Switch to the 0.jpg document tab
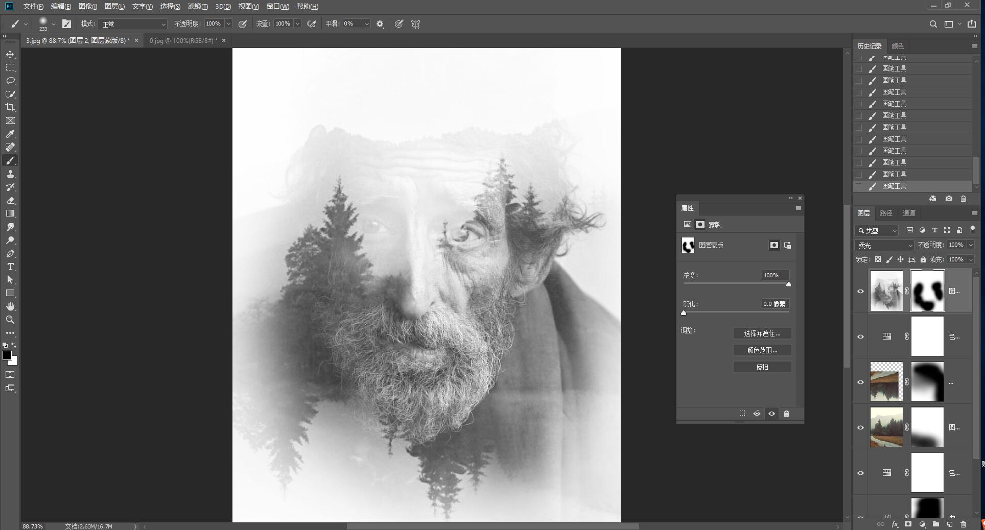Image resolution: width=985 pixels, height=530 pixels. coord(183,40)
